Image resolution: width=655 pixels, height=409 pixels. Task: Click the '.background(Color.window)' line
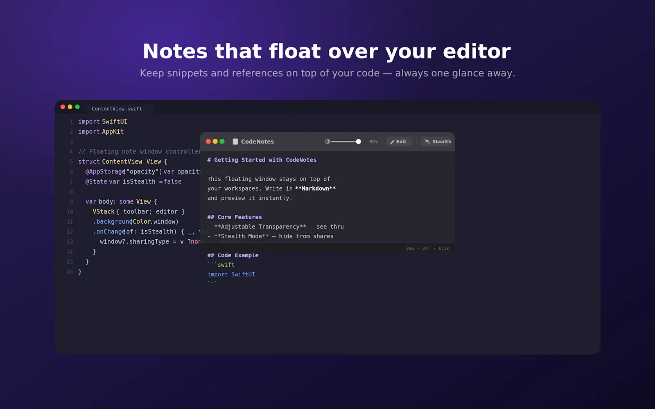pos(136,222)
